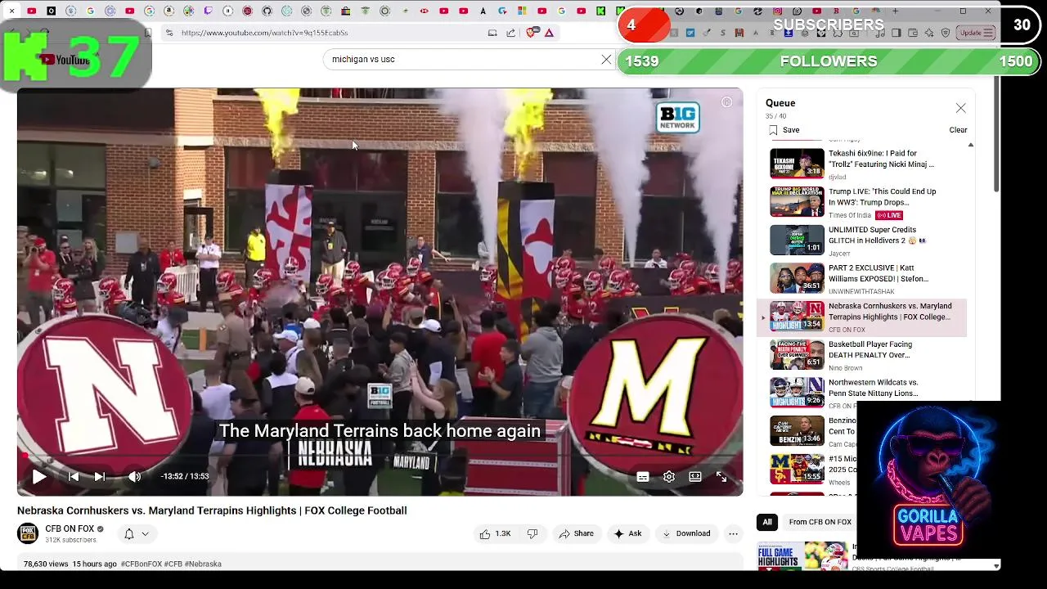The width and height of the screenshot is (1047, 589).
Task: Click page scrollbar down arrow
Action: (x=996, y=565)
